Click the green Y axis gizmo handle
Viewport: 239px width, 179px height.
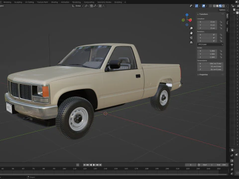[x=183, y=20]
